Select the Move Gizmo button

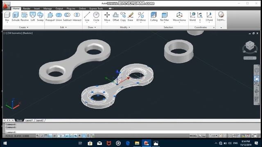tap(179, 16)
